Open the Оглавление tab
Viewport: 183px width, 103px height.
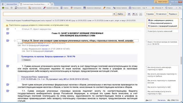[x=161, y=14]
